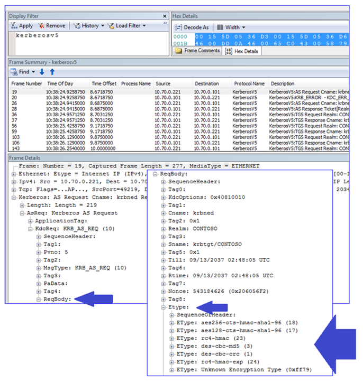Expand EType rc4-hmac-exp node
363x383 pixels.
(172, 362)
